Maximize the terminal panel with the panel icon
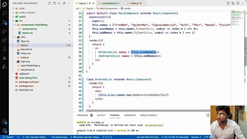The image size is (247, 139). point(208,115)
